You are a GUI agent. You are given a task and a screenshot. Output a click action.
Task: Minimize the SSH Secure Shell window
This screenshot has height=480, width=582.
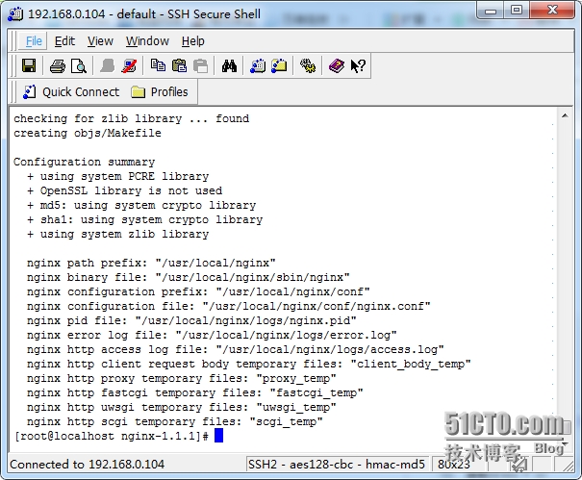[x=491, y=11]
